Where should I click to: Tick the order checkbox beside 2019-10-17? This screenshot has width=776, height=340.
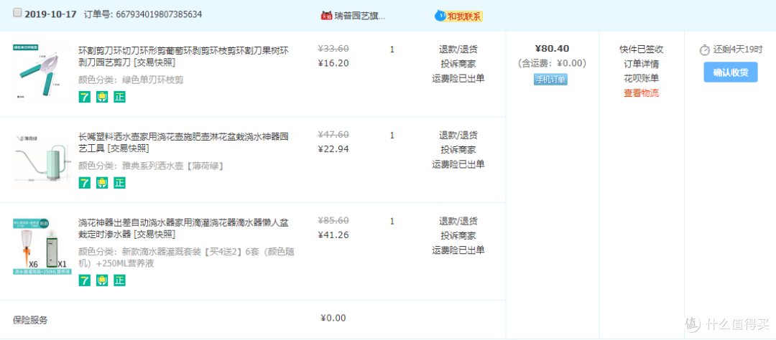[x=17, y=14]
